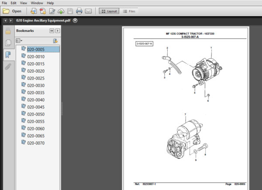Click the upload to cloud icon
This screenshot has width=262, height=190.
pos(61,11)
